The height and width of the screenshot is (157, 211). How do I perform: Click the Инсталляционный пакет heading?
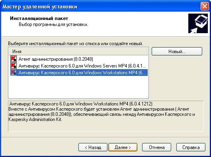(x=39, y=18)
